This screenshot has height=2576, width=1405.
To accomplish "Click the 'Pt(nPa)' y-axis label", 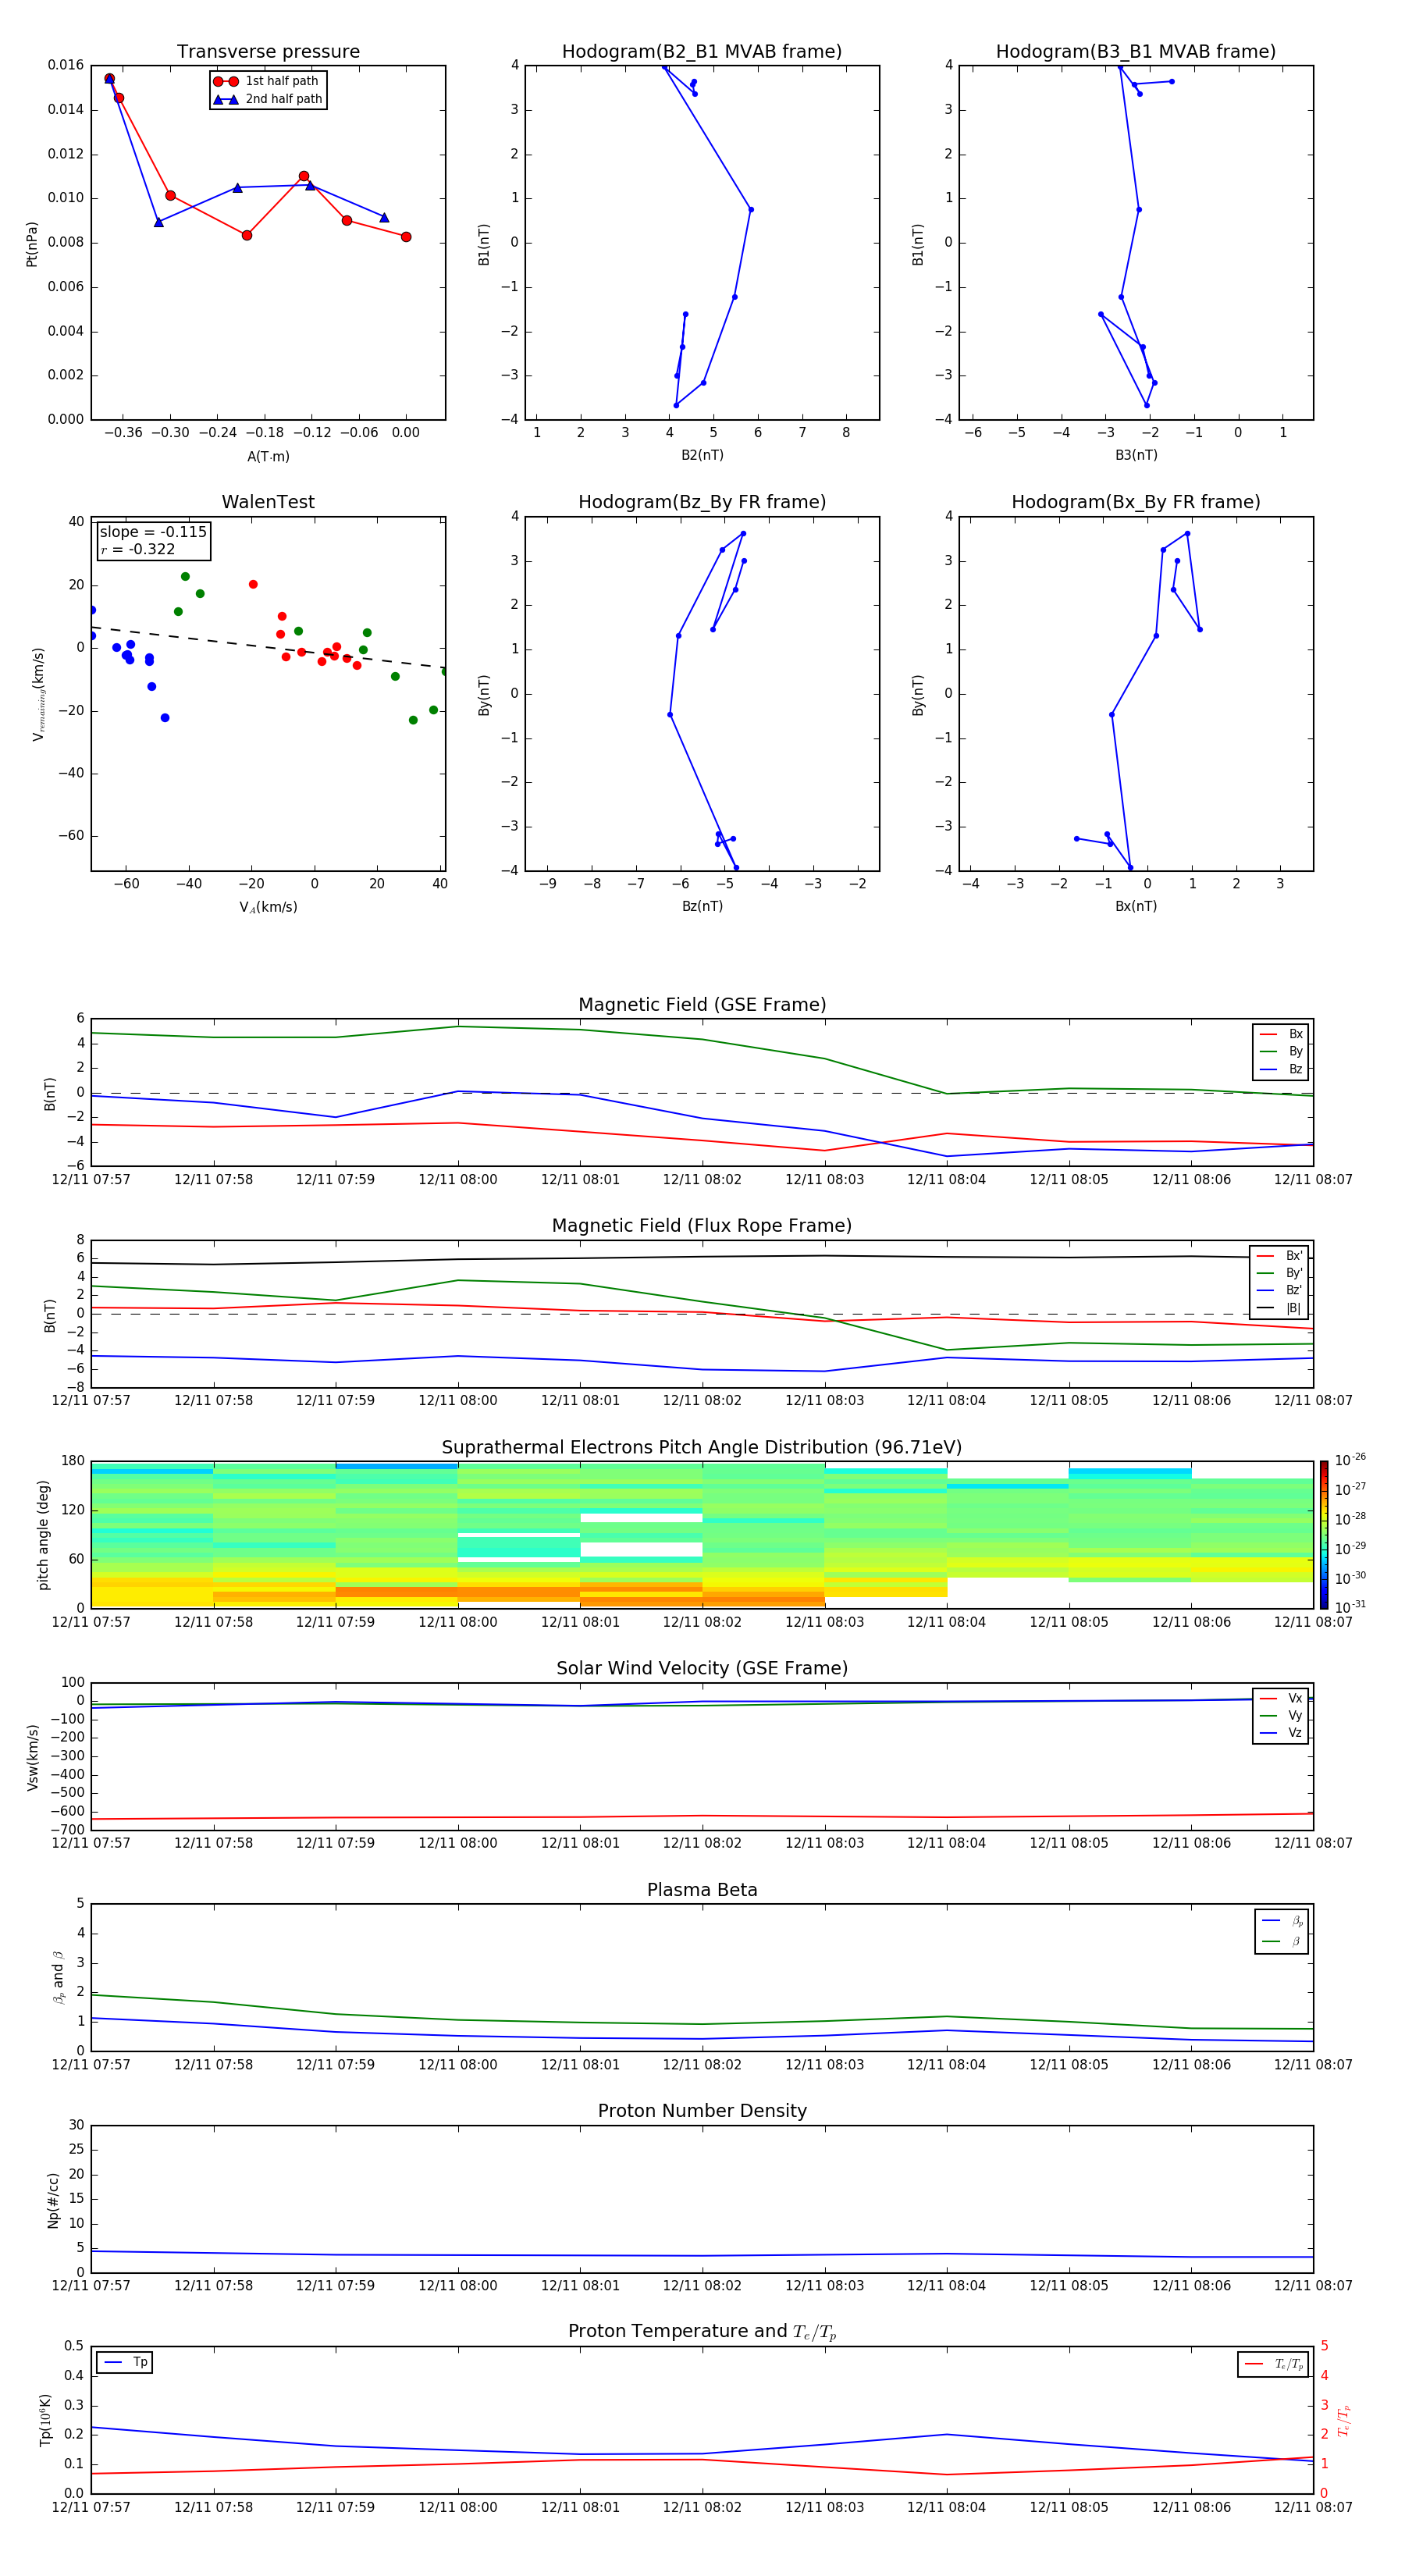I will click(32, 244).
